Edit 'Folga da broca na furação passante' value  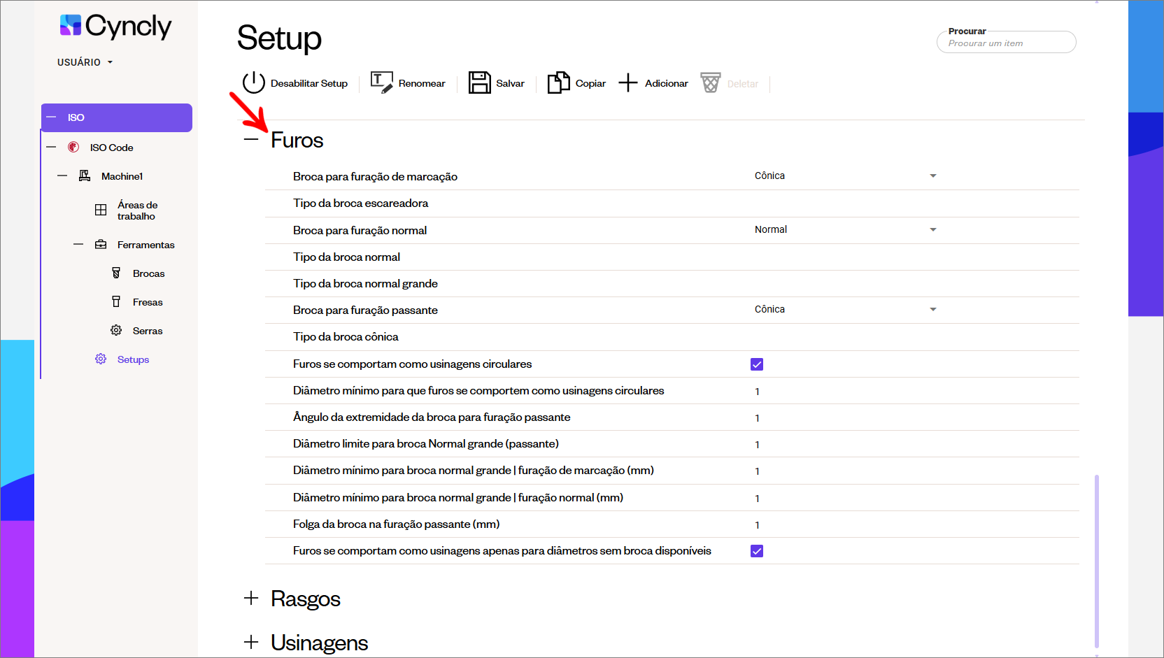point(757,524)
